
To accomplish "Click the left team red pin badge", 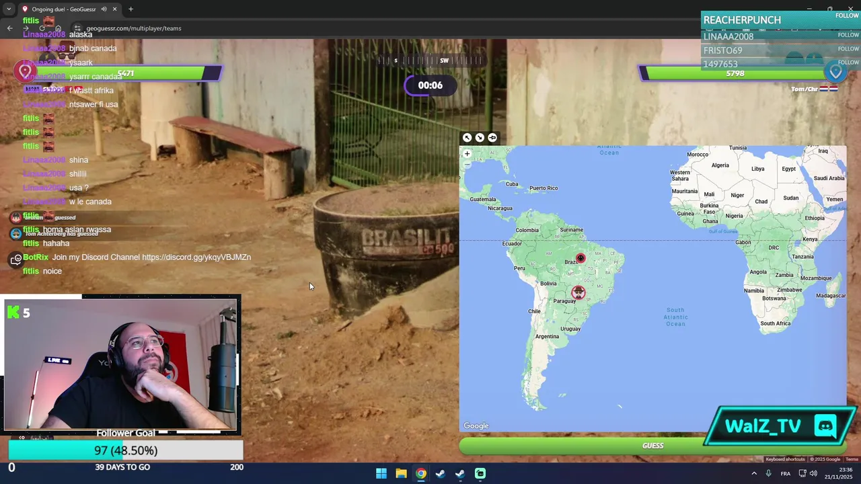I will 26,71.
